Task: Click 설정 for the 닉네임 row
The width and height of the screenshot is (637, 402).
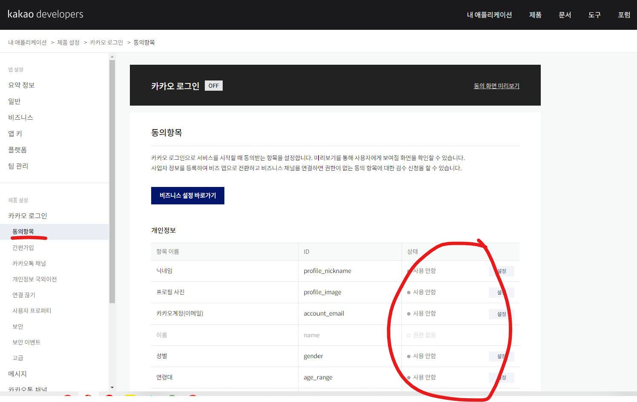Action: coord(502,271)
